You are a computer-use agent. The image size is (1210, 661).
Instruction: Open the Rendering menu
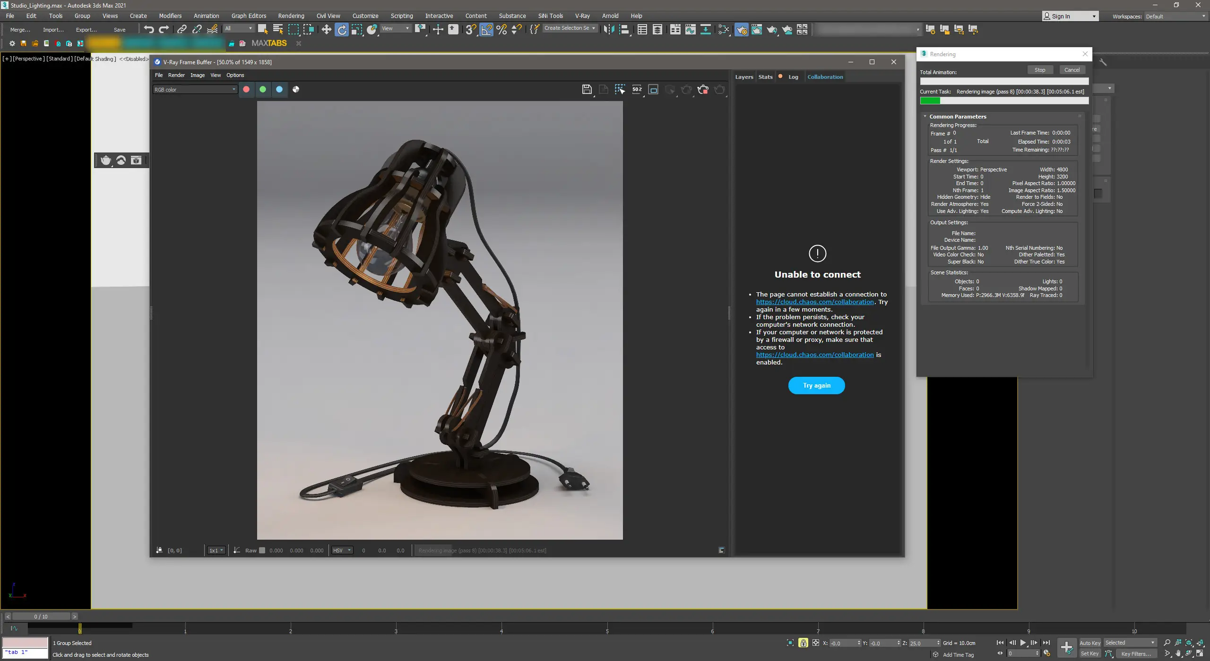(x=291, y=16)
